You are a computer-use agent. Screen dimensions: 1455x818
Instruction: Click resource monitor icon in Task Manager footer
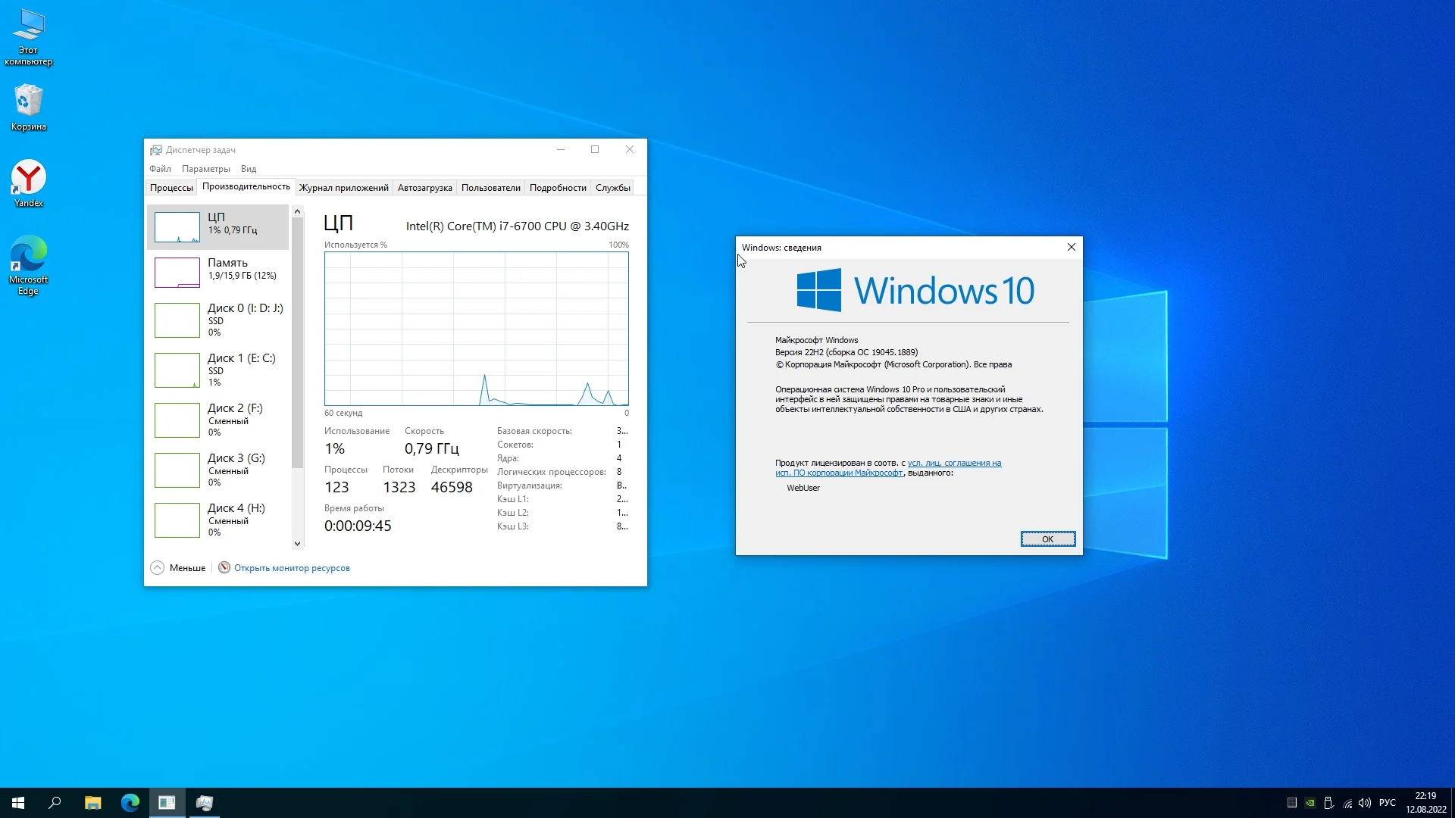pos(224,567)
